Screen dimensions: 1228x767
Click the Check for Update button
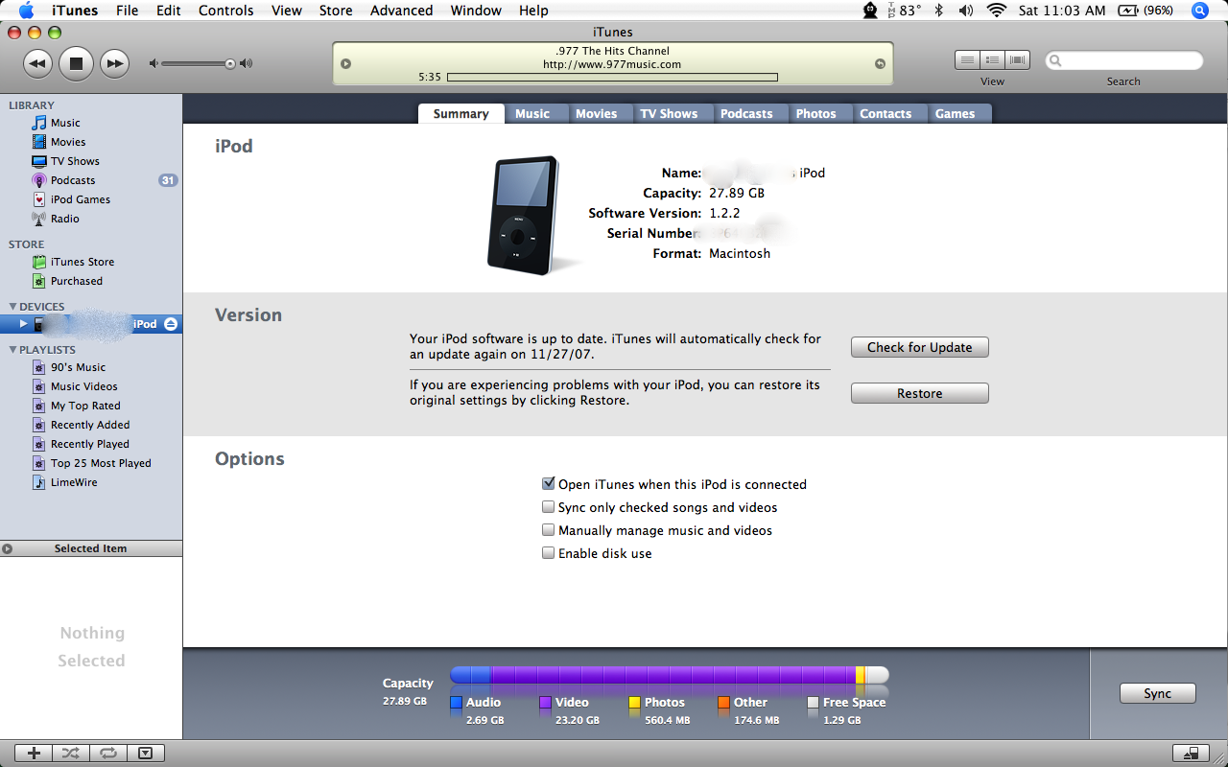point(920,347)
